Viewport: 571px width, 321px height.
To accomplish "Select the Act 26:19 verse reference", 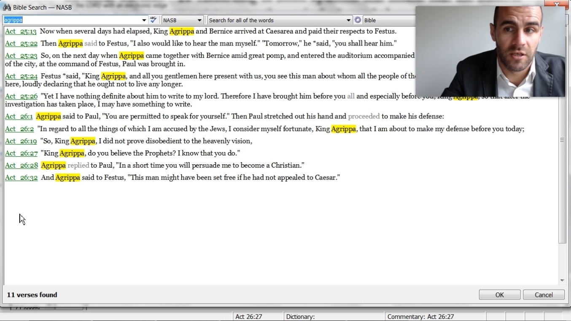I will click(21, 141).
